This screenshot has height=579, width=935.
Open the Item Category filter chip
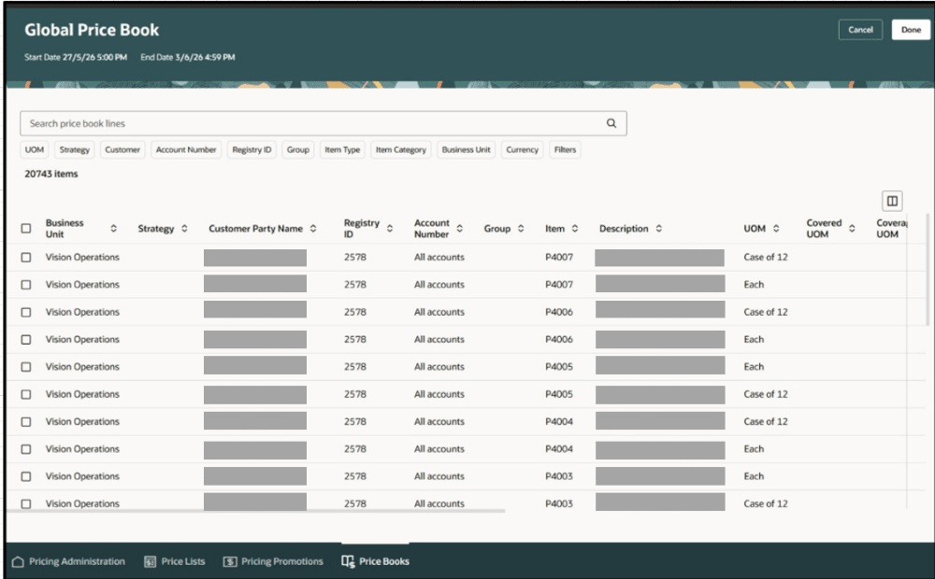click(x=401, y=149)
